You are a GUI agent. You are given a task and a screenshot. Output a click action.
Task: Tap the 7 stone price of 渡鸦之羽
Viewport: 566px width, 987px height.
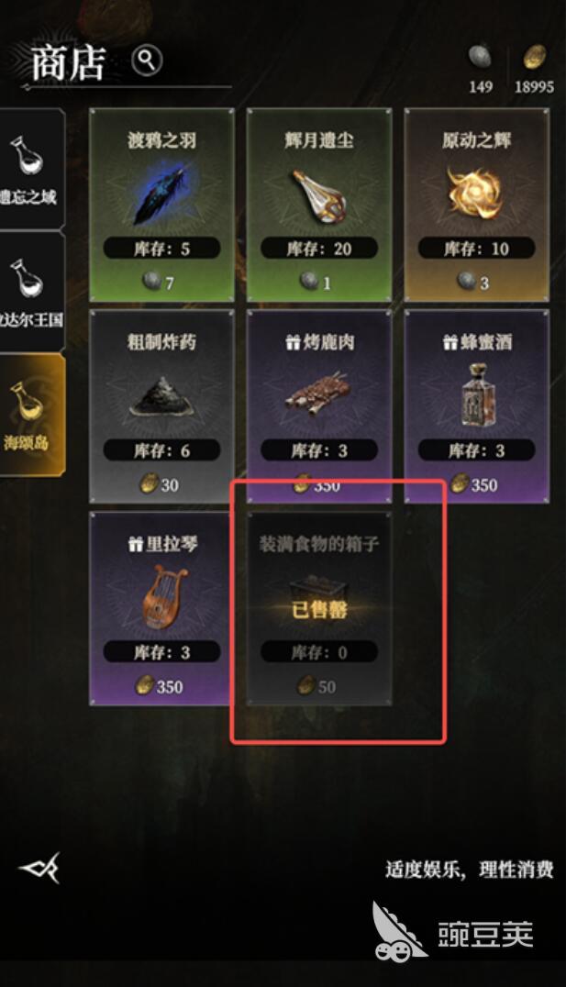coord(159,282)
